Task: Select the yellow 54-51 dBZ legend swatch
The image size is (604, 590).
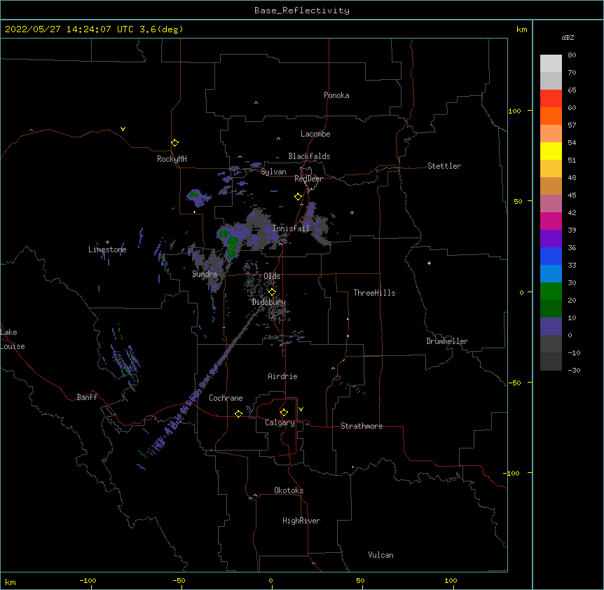Action: click(x=551, y=151)
